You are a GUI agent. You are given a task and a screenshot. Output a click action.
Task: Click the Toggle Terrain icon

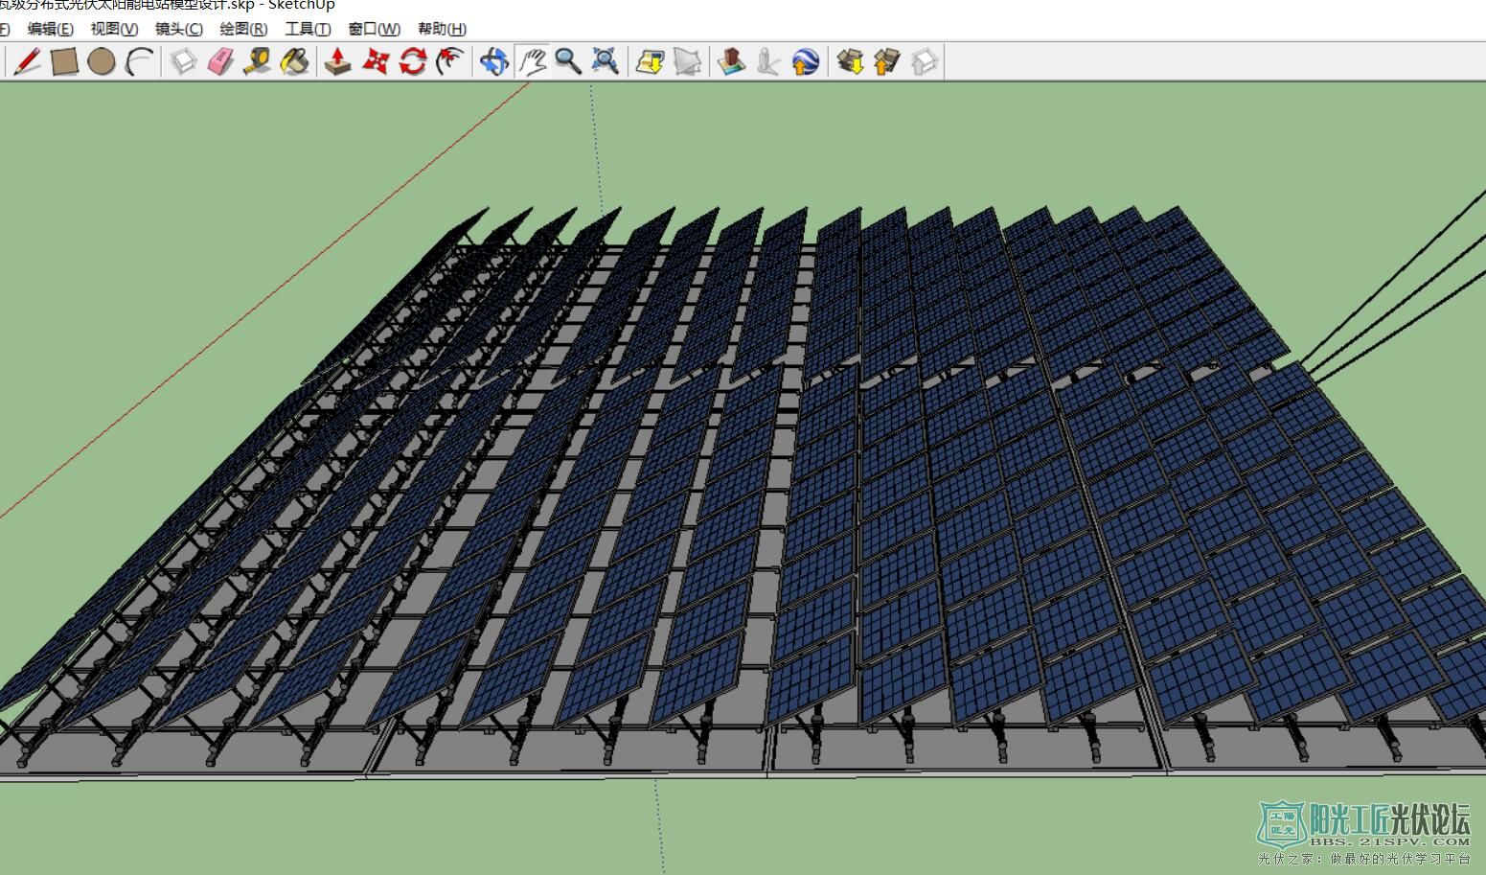(x=687, y=62)
